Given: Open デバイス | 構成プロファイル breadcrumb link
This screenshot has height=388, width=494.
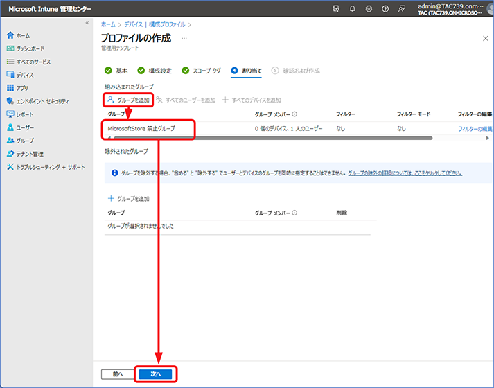Looking at the screenshot, I should click(155, 24).
